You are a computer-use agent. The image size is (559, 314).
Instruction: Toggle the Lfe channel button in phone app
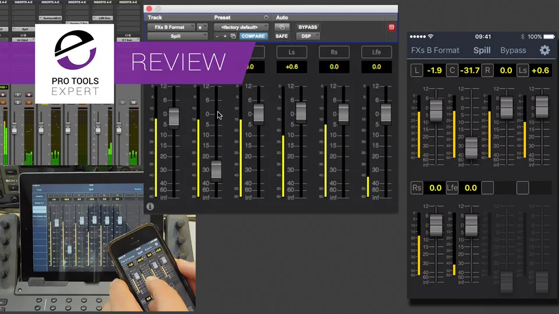452,188
